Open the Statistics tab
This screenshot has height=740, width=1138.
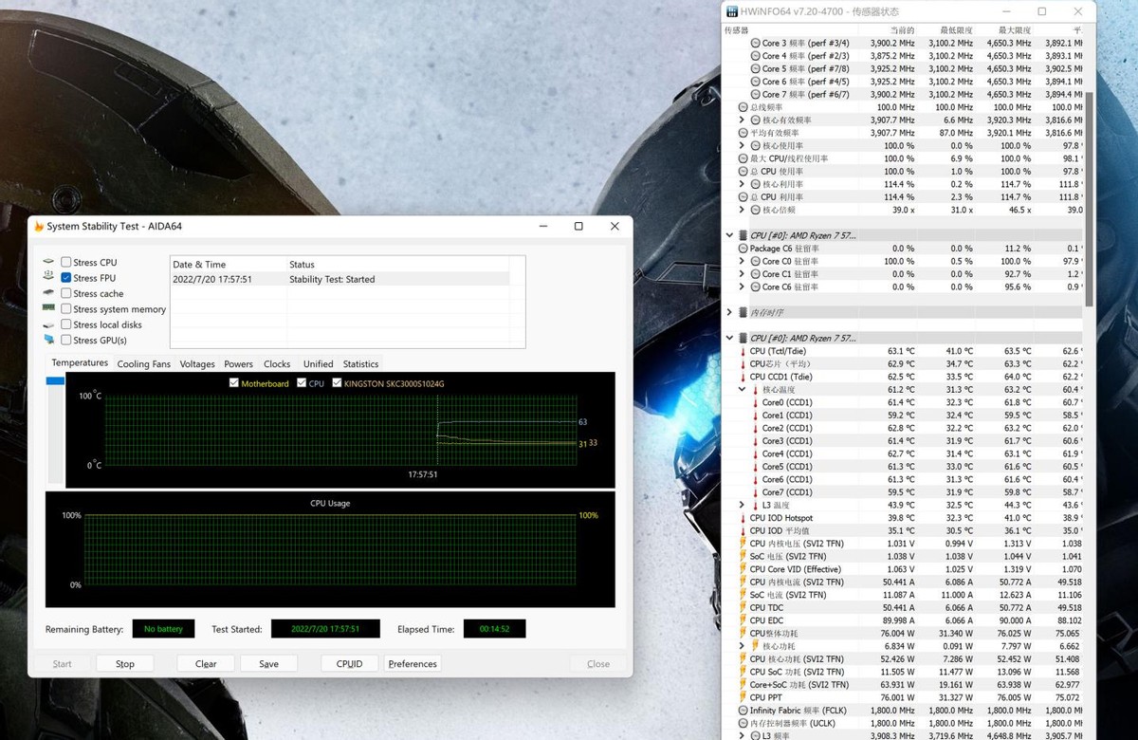coord(360,363)
